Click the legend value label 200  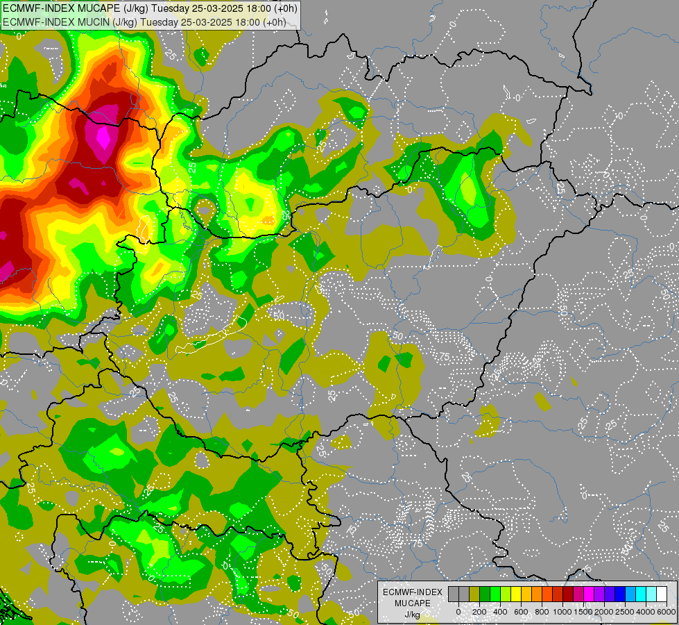479,612
